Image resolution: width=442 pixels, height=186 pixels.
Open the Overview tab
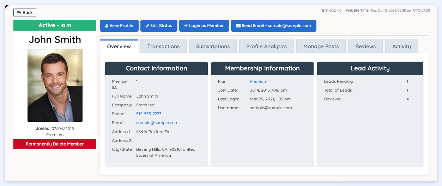click(119, 46)
